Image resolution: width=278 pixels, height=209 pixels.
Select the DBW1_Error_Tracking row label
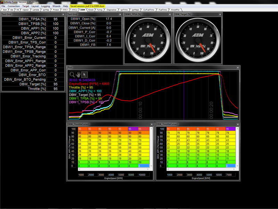[28, 56]
